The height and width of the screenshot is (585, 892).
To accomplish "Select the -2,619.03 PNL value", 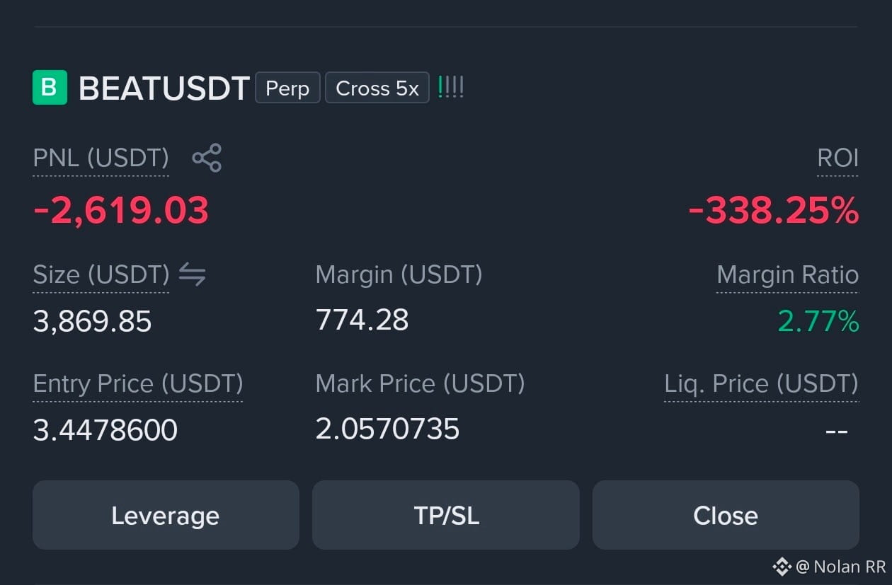I will 121,210.
